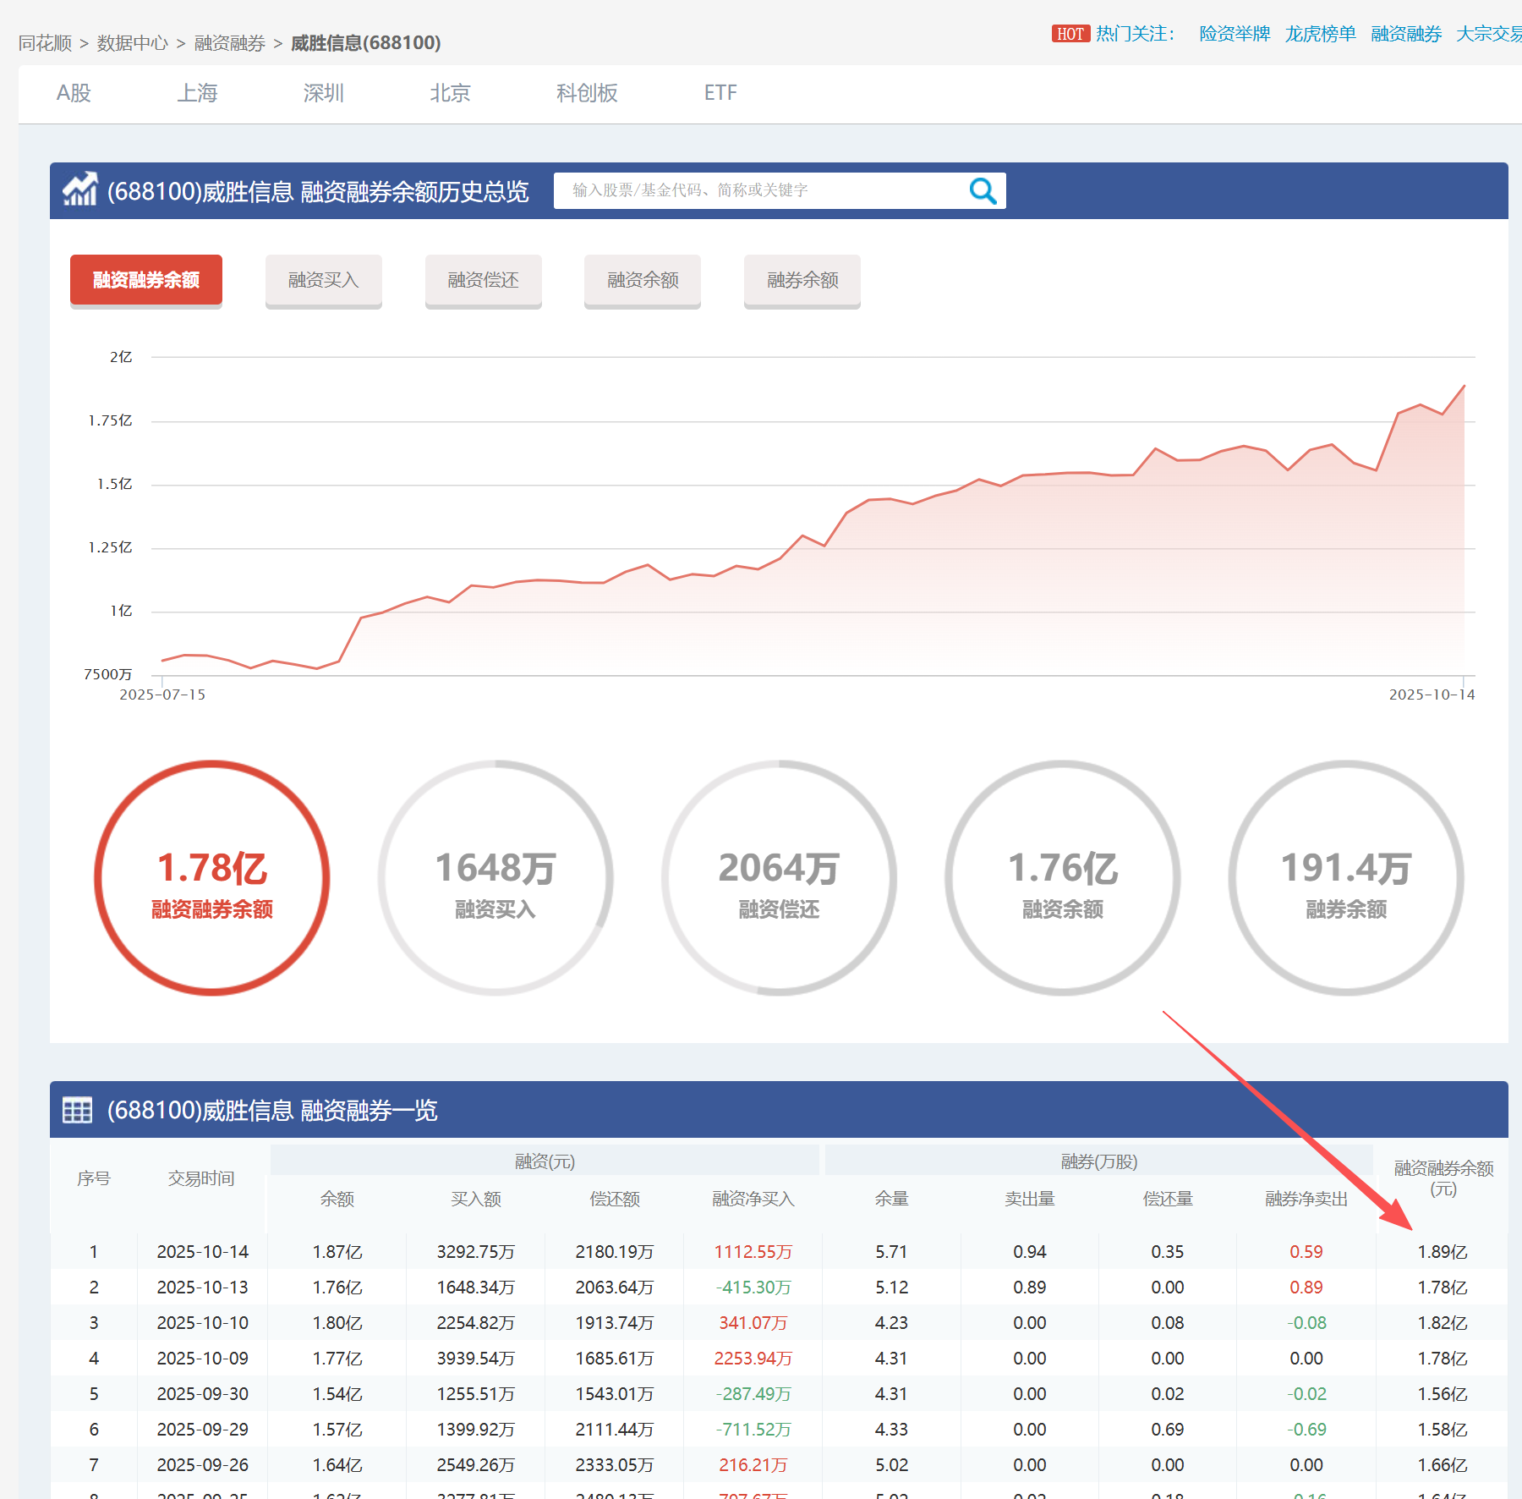
Task: Click the 偿还量 column header
Action: 1168,1199
